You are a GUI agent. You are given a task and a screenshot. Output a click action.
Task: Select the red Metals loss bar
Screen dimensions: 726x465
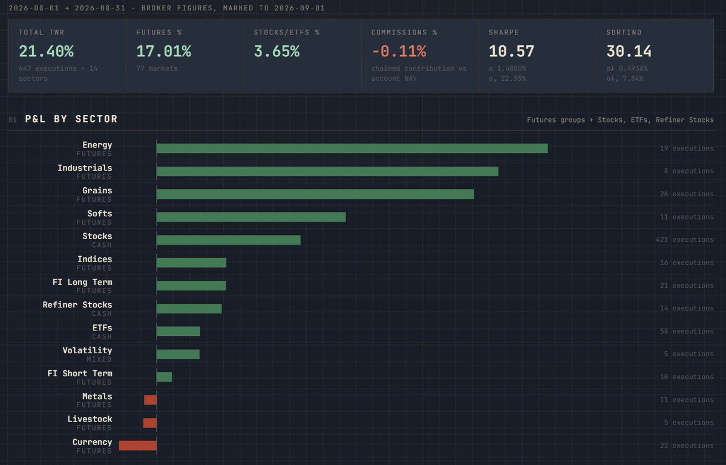151,400
